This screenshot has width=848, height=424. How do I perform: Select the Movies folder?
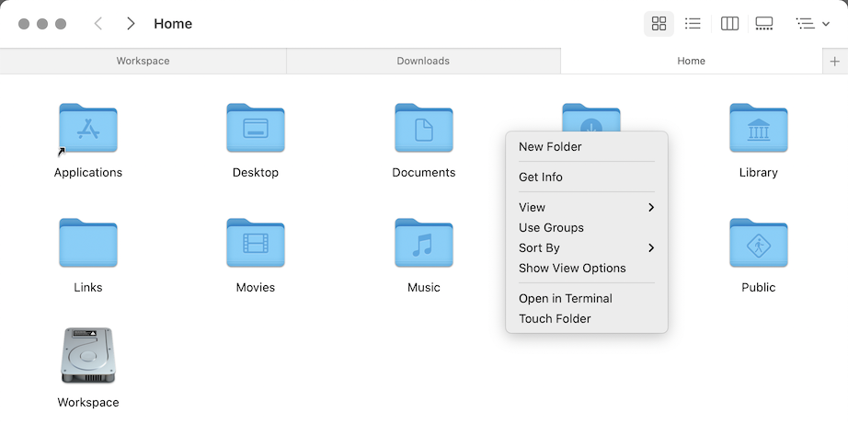(x=256, y=244)
